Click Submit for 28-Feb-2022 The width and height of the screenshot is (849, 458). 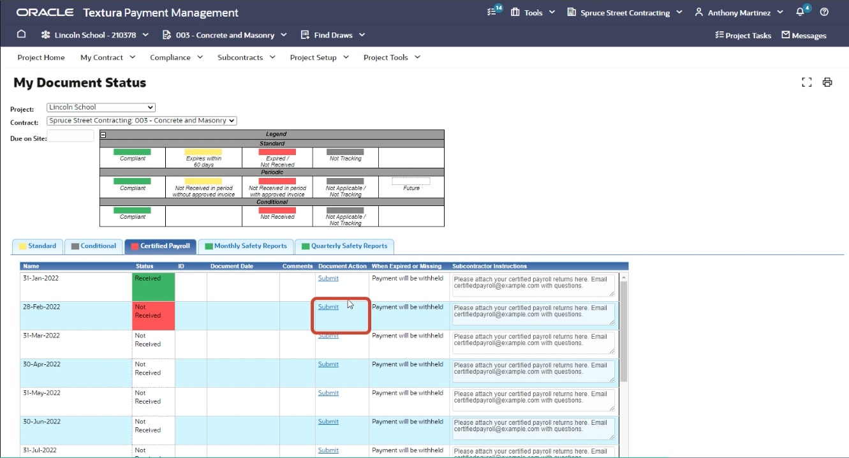pyautogui.click(x=329, y=307)
